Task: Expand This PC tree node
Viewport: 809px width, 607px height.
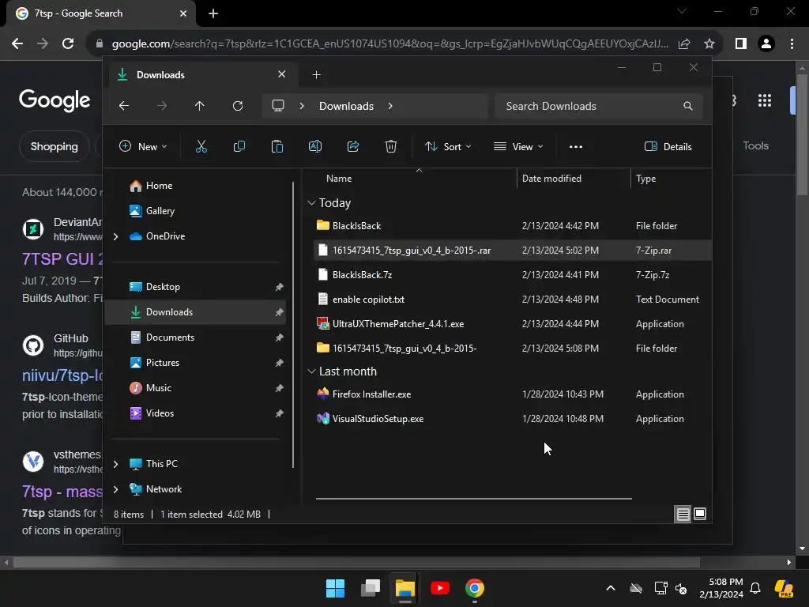Action: coord(115,464)
